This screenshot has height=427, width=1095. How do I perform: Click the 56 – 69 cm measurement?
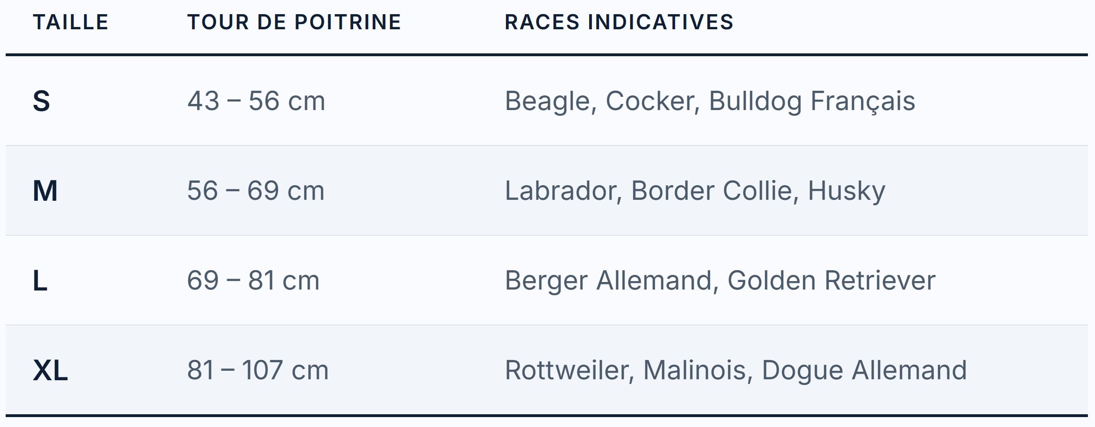(256, 191)
